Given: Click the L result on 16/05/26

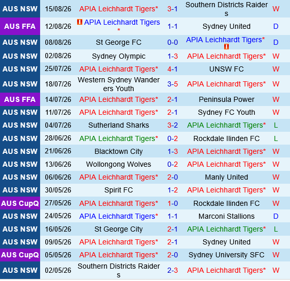Looking at the screenshot, I should click(276, 230).
